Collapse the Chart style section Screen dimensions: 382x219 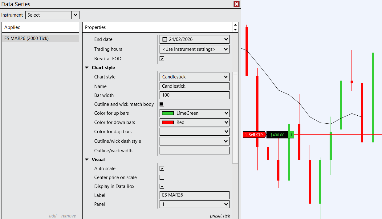click(87, 68)
